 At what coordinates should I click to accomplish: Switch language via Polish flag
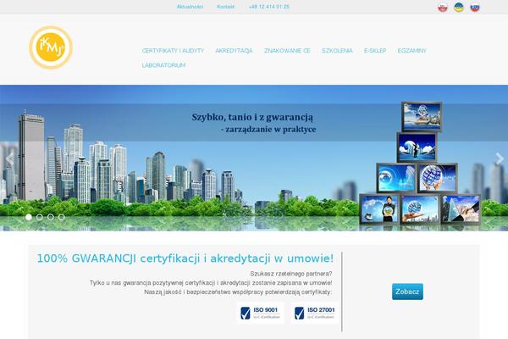[x=443, y=7]
